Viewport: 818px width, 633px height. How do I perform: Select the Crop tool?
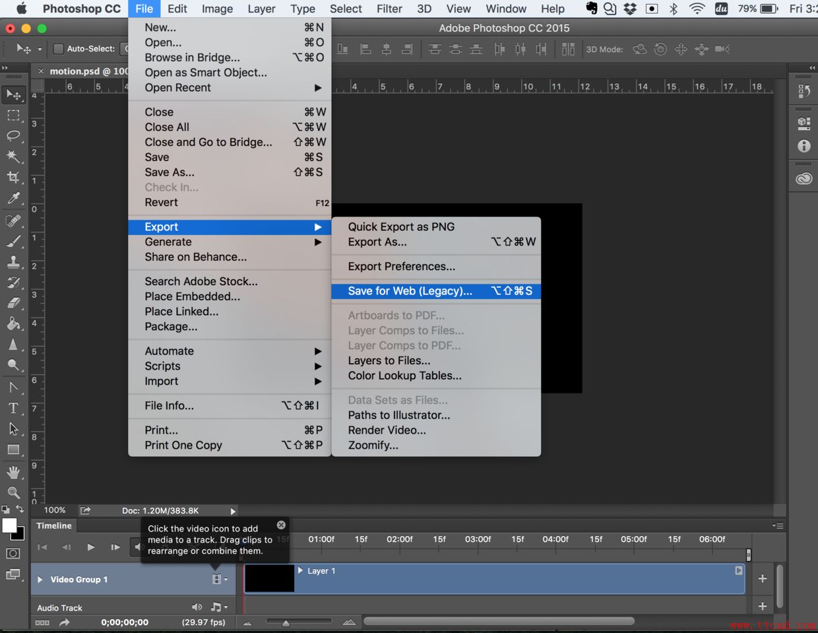point(13,177)
